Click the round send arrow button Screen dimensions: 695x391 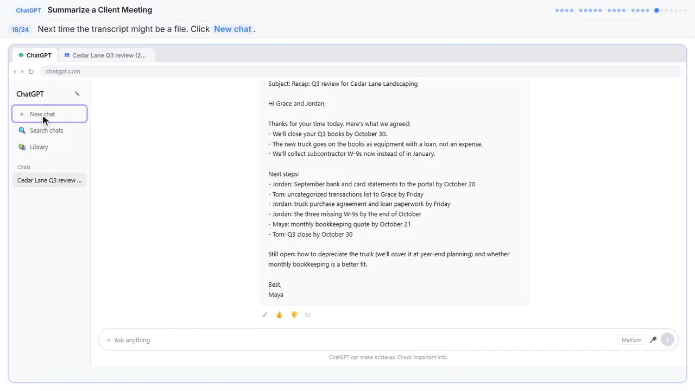(x=667, y=340)
